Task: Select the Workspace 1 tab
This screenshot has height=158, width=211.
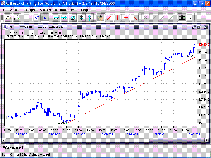Action: point(13,147)
